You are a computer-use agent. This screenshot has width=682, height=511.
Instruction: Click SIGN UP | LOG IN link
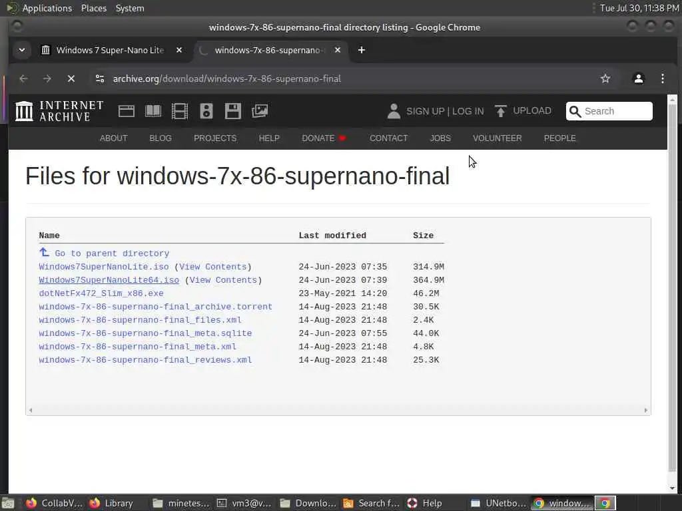[445, 111]
